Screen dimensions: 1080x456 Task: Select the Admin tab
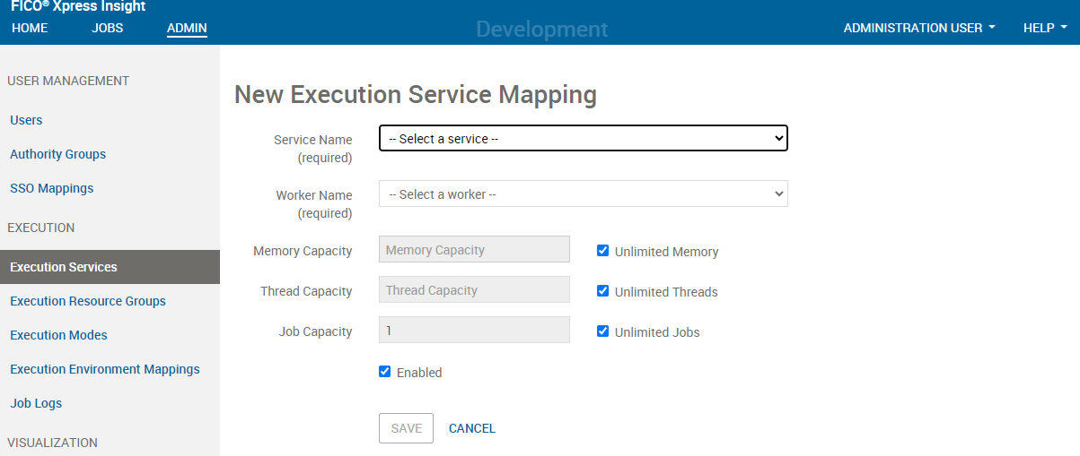click(187, 28)
